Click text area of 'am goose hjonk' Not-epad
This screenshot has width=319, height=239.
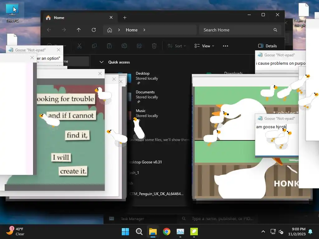[x=277, y=139]
